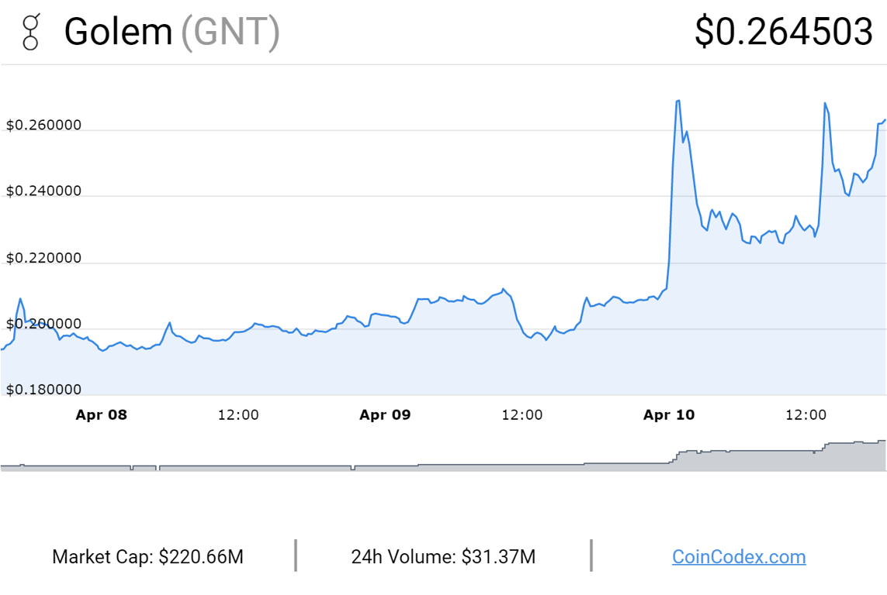This screenshot has height=595, width=887.
Task: Click the $0.240000 price axis label
Action: click(43, 191)
